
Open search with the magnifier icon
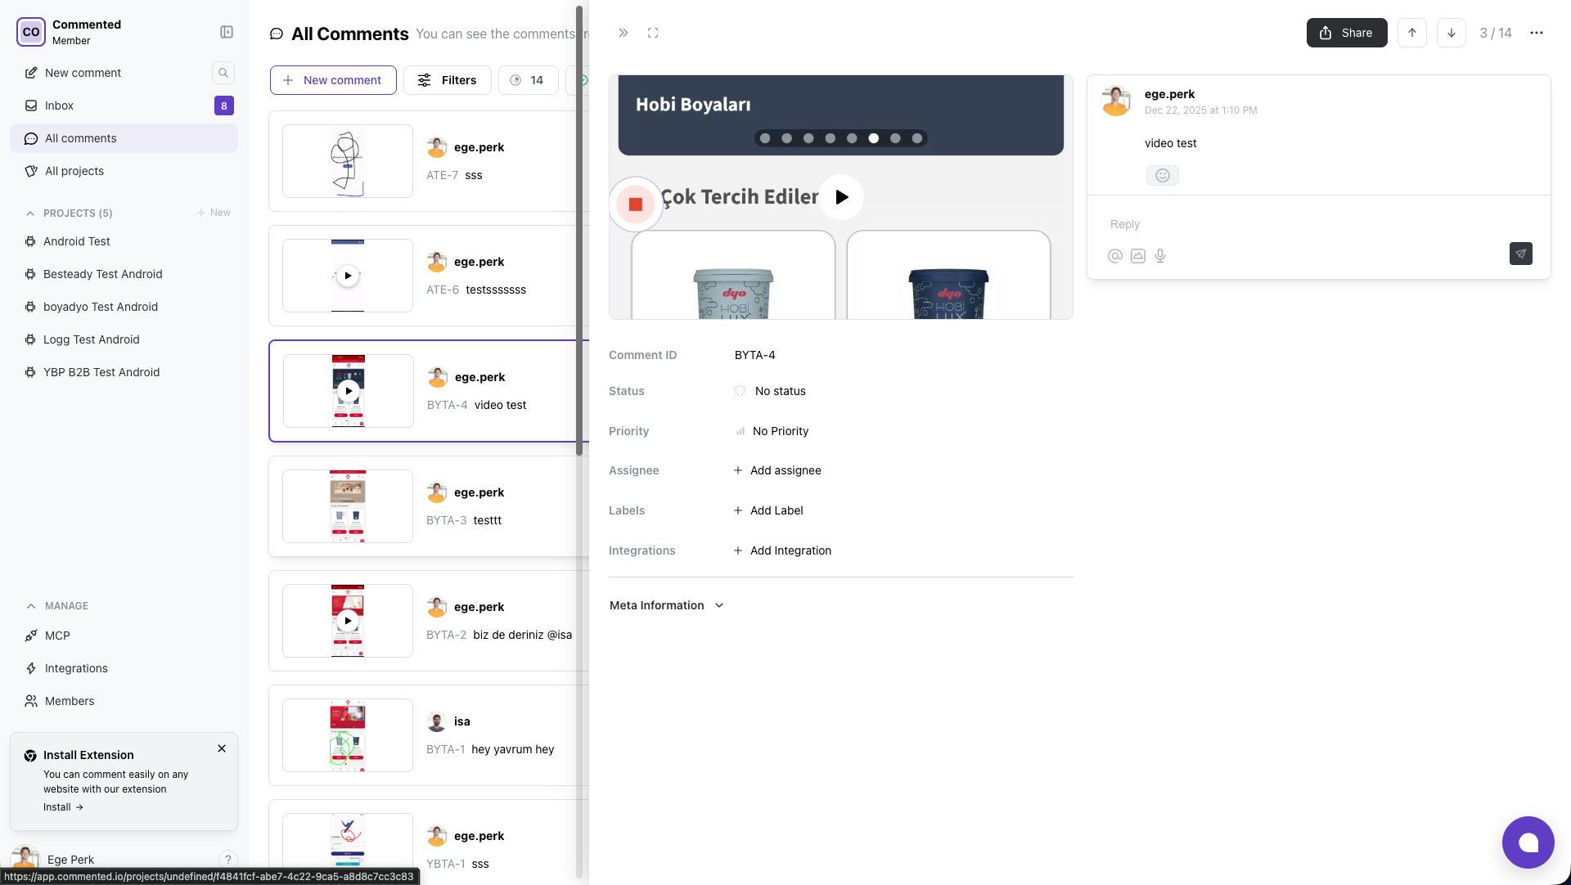coord(223,73)
